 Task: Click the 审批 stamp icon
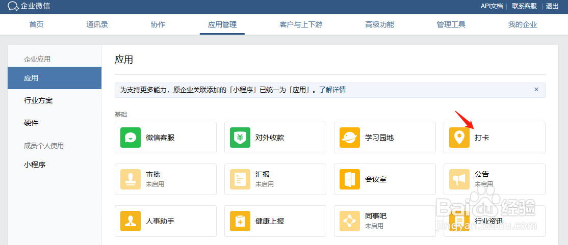[131, 179]
